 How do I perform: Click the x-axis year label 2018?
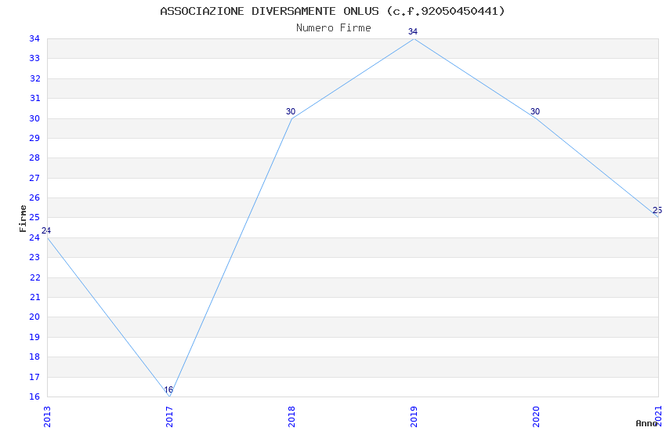[291, 417]
